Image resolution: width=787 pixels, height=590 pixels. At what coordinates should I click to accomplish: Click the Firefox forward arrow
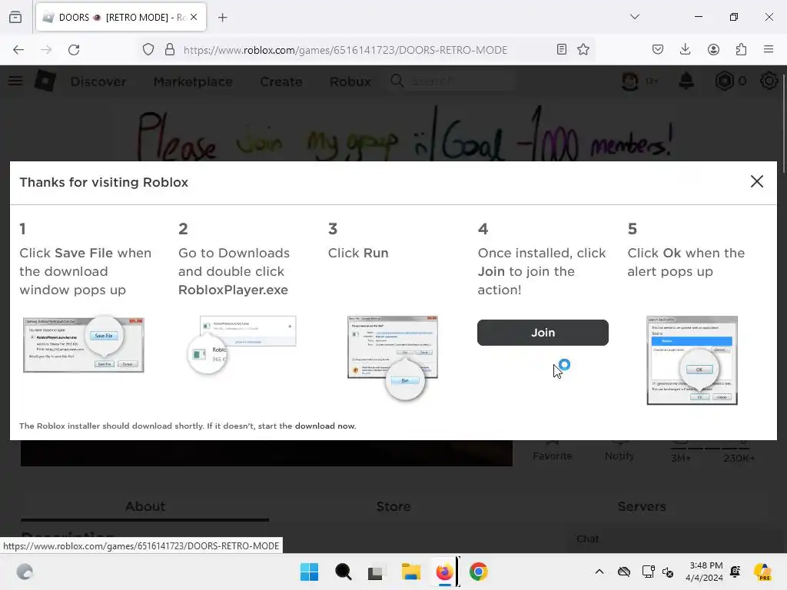(x=46, y=50)
